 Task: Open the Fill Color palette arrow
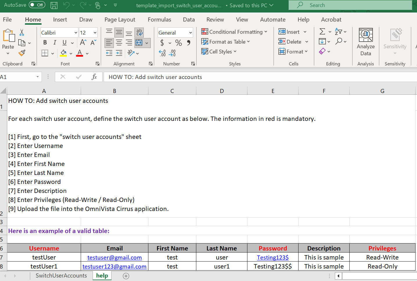tap(71, 53)
